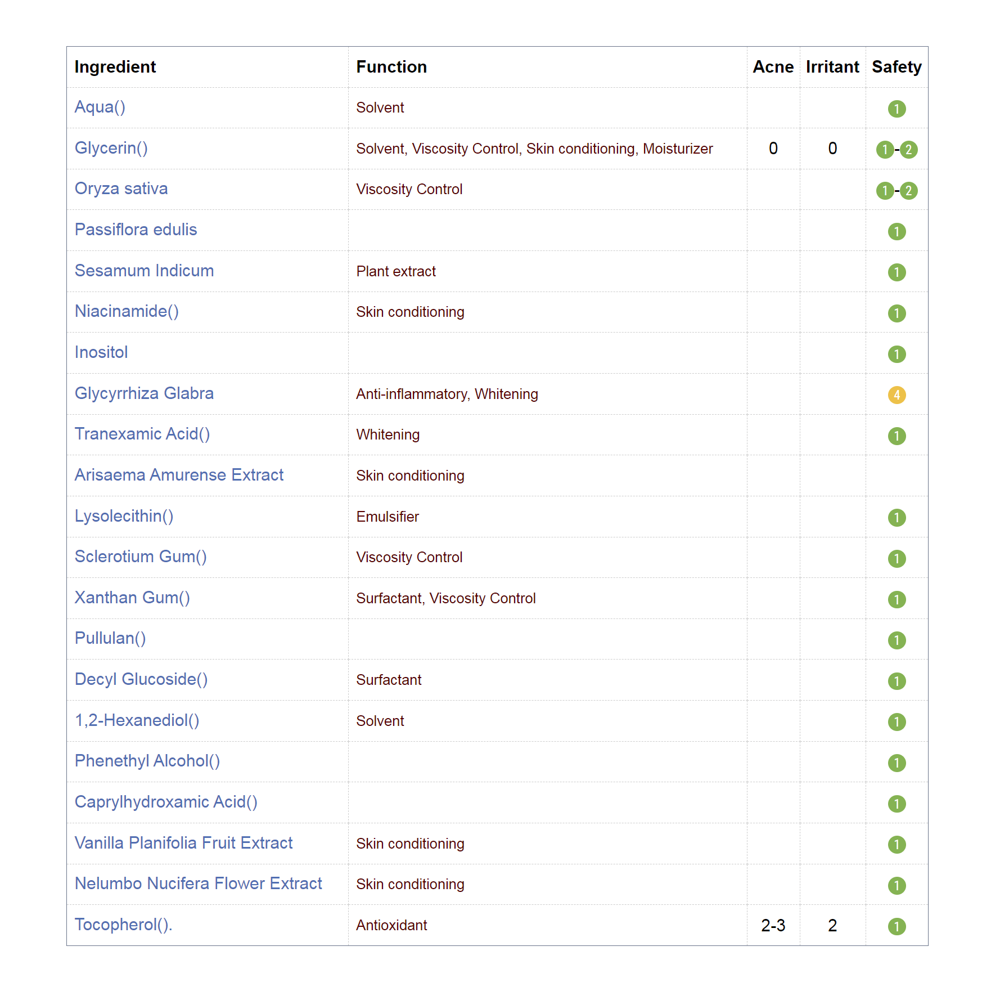Click the Irritant value 2 for Tocopherol()

(x=832, y=926)
